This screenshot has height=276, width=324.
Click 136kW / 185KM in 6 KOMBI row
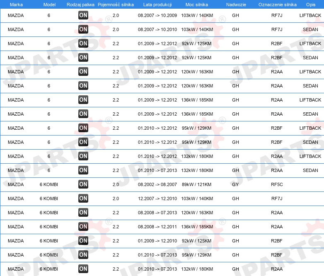pos(197,227)
